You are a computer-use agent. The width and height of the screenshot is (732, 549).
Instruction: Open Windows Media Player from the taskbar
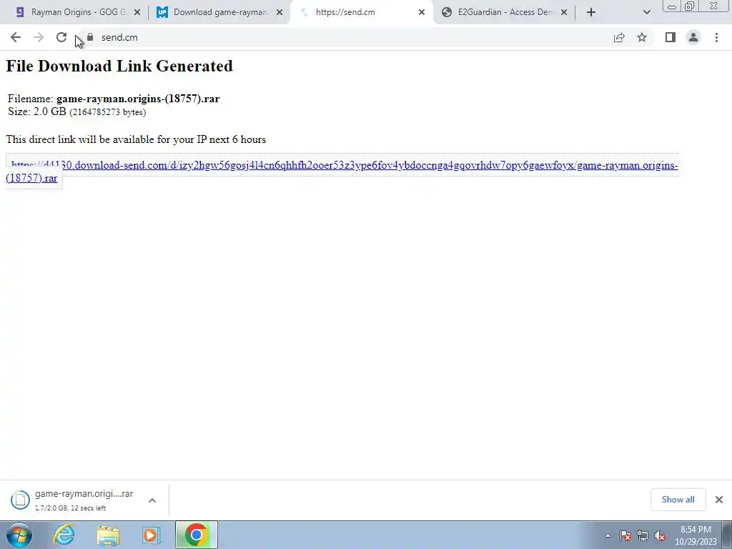(152, 535)
